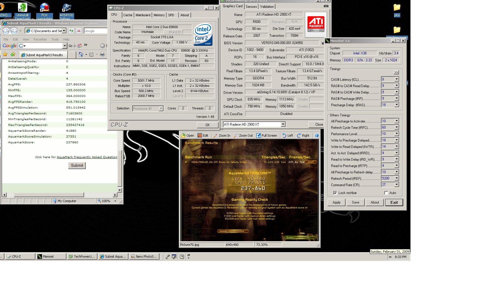Select the FOX LiveUpdate desktop shortcut
This screenshot has height=304, width=487.
pos(44,12)
